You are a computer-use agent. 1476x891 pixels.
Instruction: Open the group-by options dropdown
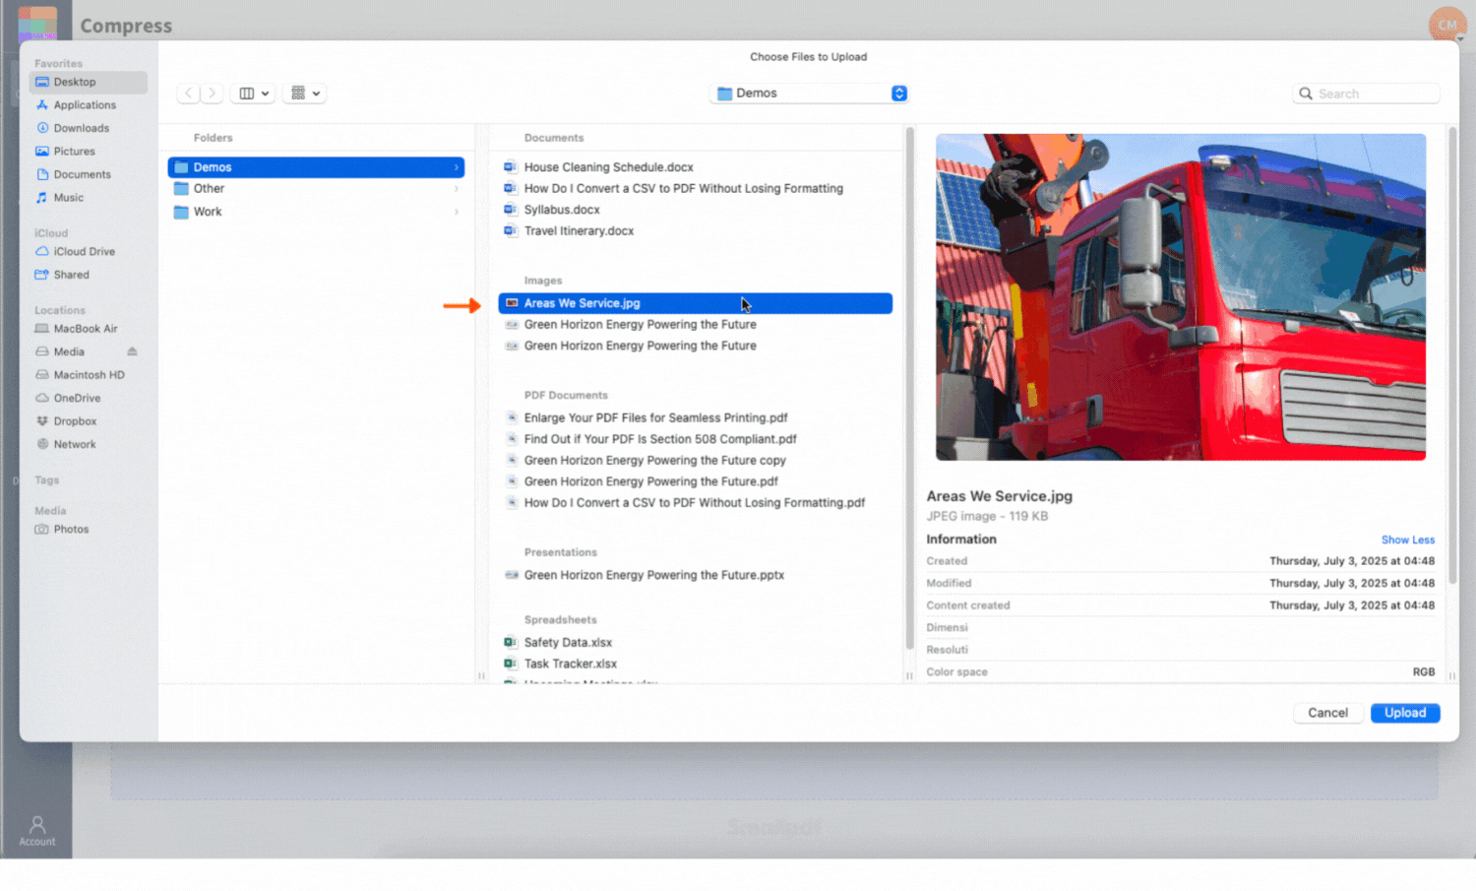[x=304, y=93]
